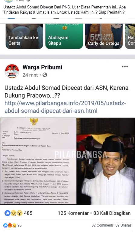Viewport: 135px width, 232px height.
Task: Open the partially visible story card at the right edge
Action: 130,36
